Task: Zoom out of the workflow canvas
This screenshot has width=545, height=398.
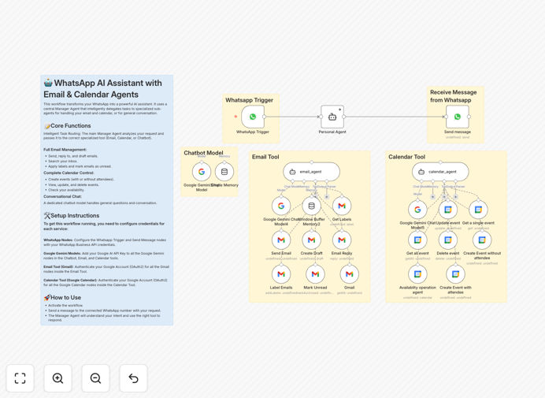Action: tap(95, 378)
